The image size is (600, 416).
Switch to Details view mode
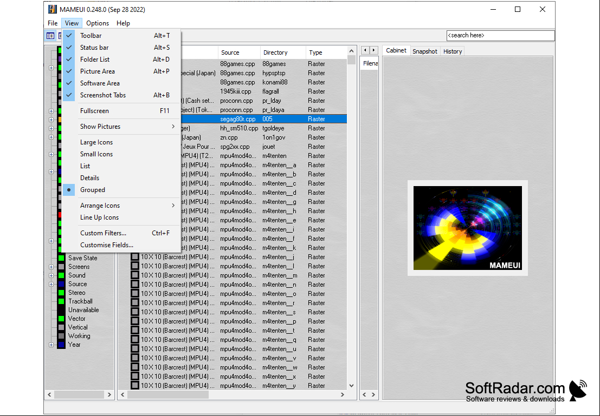coord(121,177)
